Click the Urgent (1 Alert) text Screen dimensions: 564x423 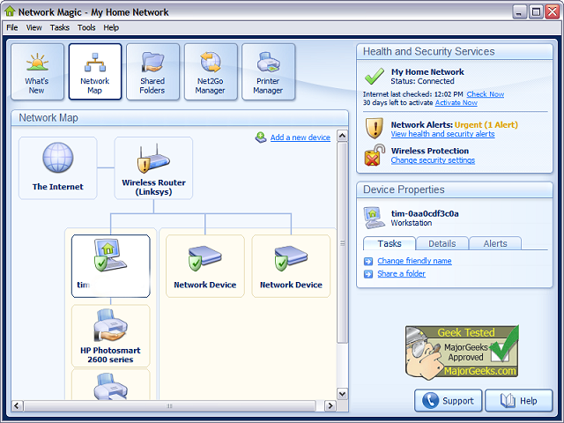click(x=486, y=125)
